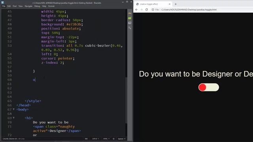The height and width of the screenshot is (142, 253).
Task: Open a new Chrome tab
Action: (x=176, y=4)
